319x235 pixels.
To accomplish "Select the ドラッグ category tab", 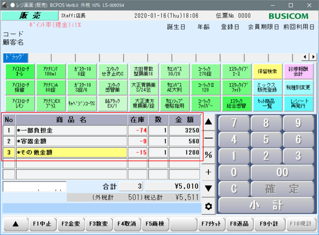I will (16, 57).
